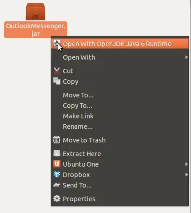Viewport: 191px width, 213px height.
Task: Choose Open With OpenJDK Java 6 Runtime
Action: click(x=120, y=44)
